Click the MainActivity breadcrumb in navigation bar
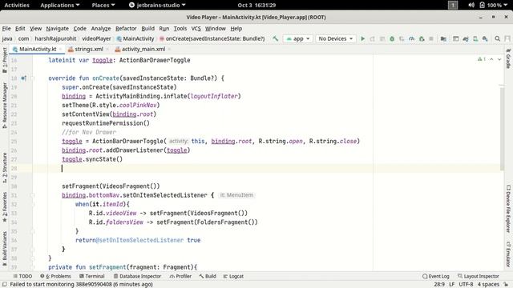This screenshot has width=513, height=288. click(135, 38)
